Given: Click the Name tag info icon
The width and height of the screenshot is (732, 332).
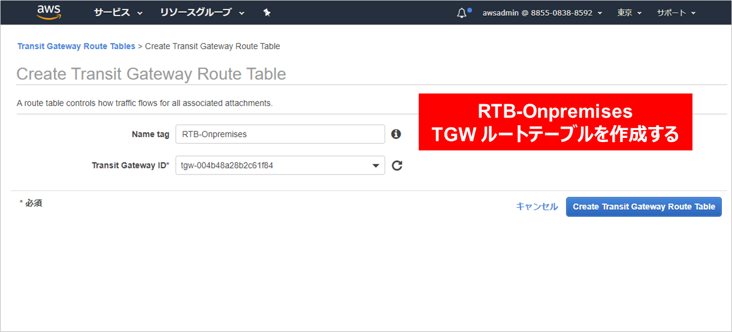Looking at the screenshot, I should pos(395,134).
